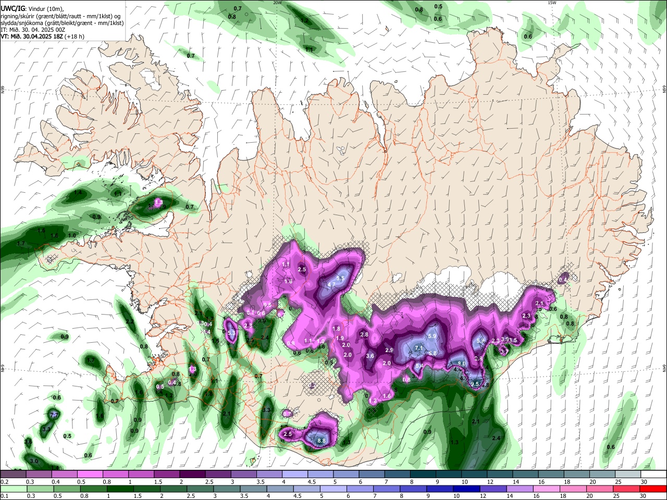Click the 15W longitude label
667x500 pixels.
click(552, 3)
